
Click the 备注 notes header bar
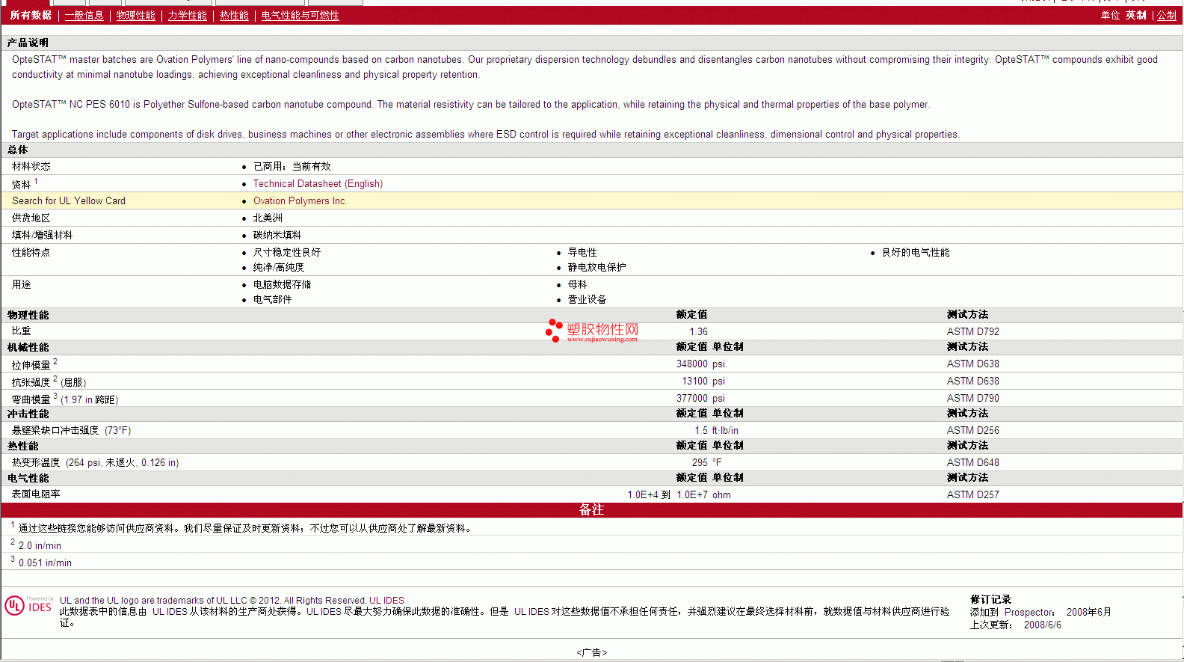(x=591, y=509)
